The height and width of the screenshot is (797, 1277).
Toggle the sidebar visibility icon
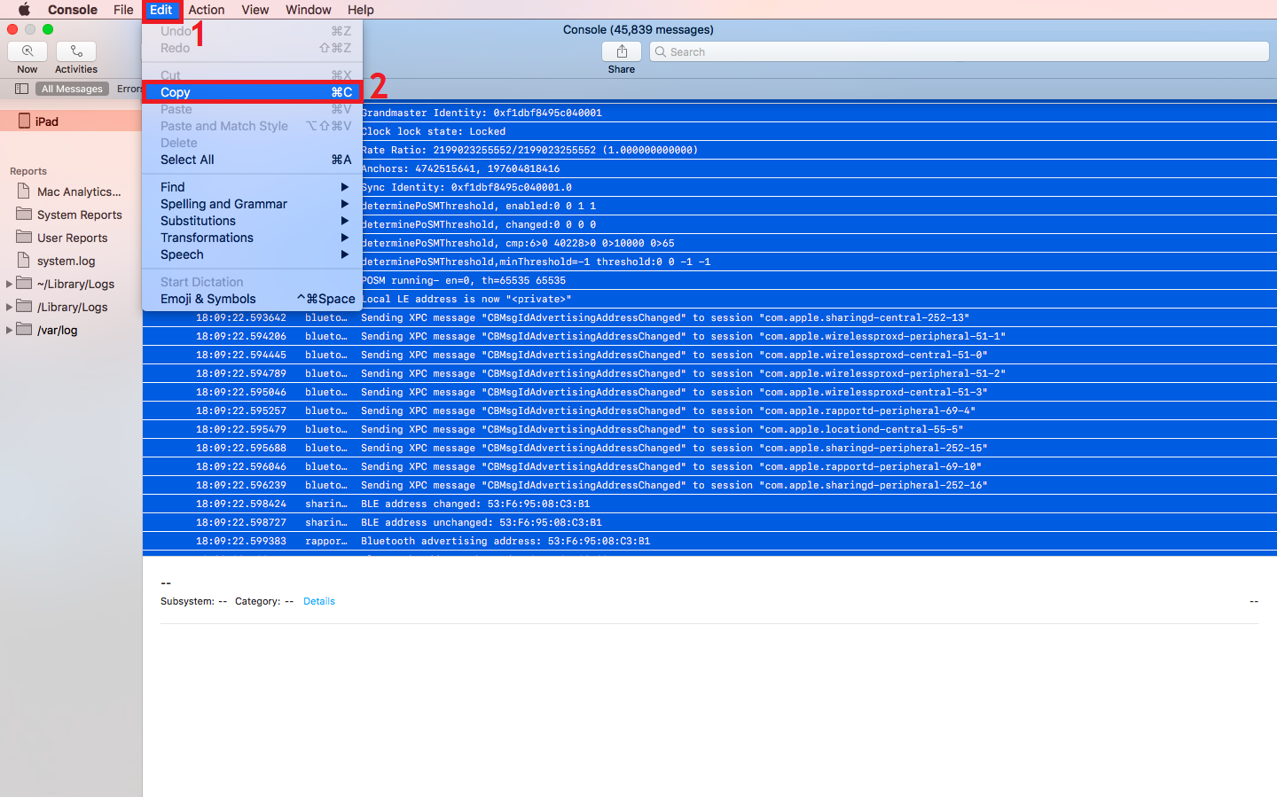point(21,89)
